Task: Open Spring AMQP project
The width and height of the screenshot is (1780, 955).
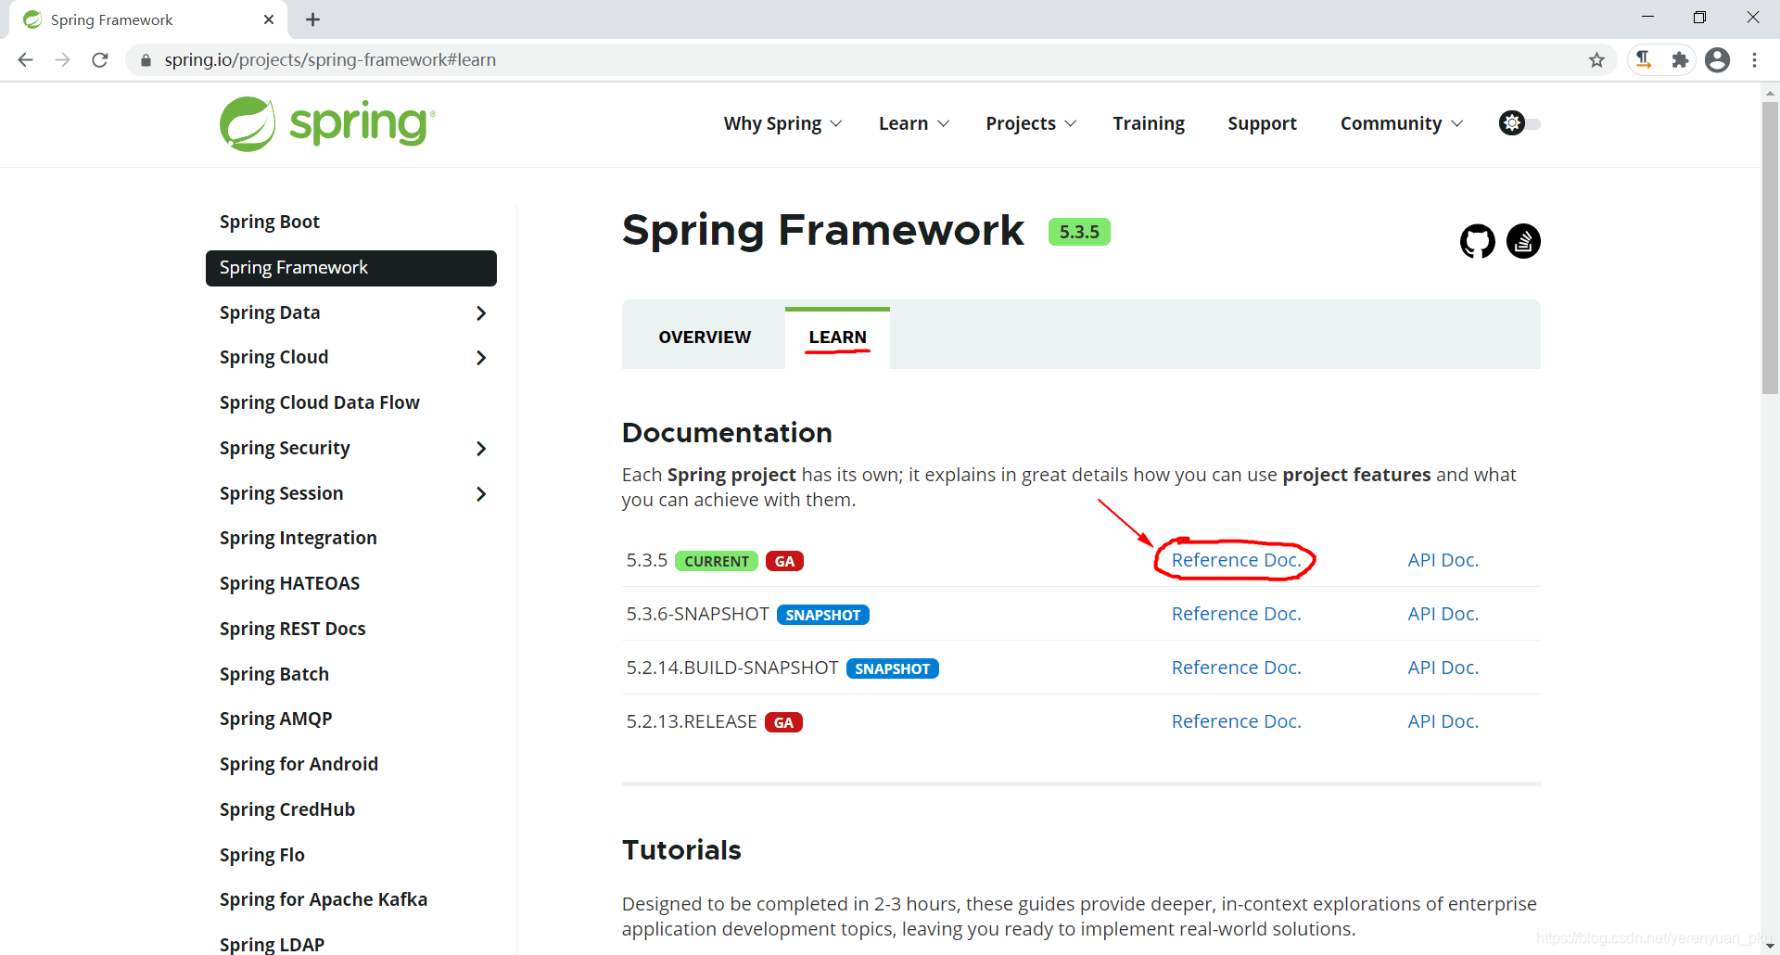Action: (x=276, y=719)
